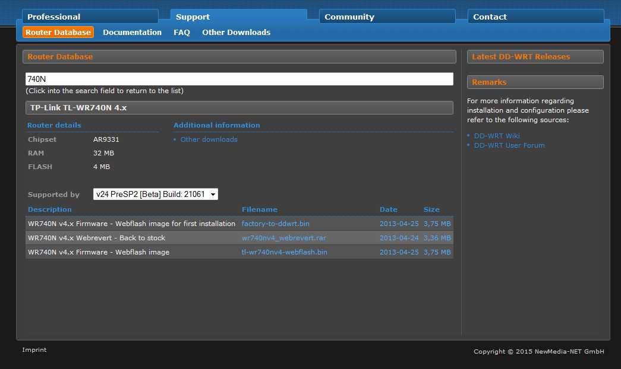621x369 pixels.
Task: Click the FLASH label
Action: [40, 167]
